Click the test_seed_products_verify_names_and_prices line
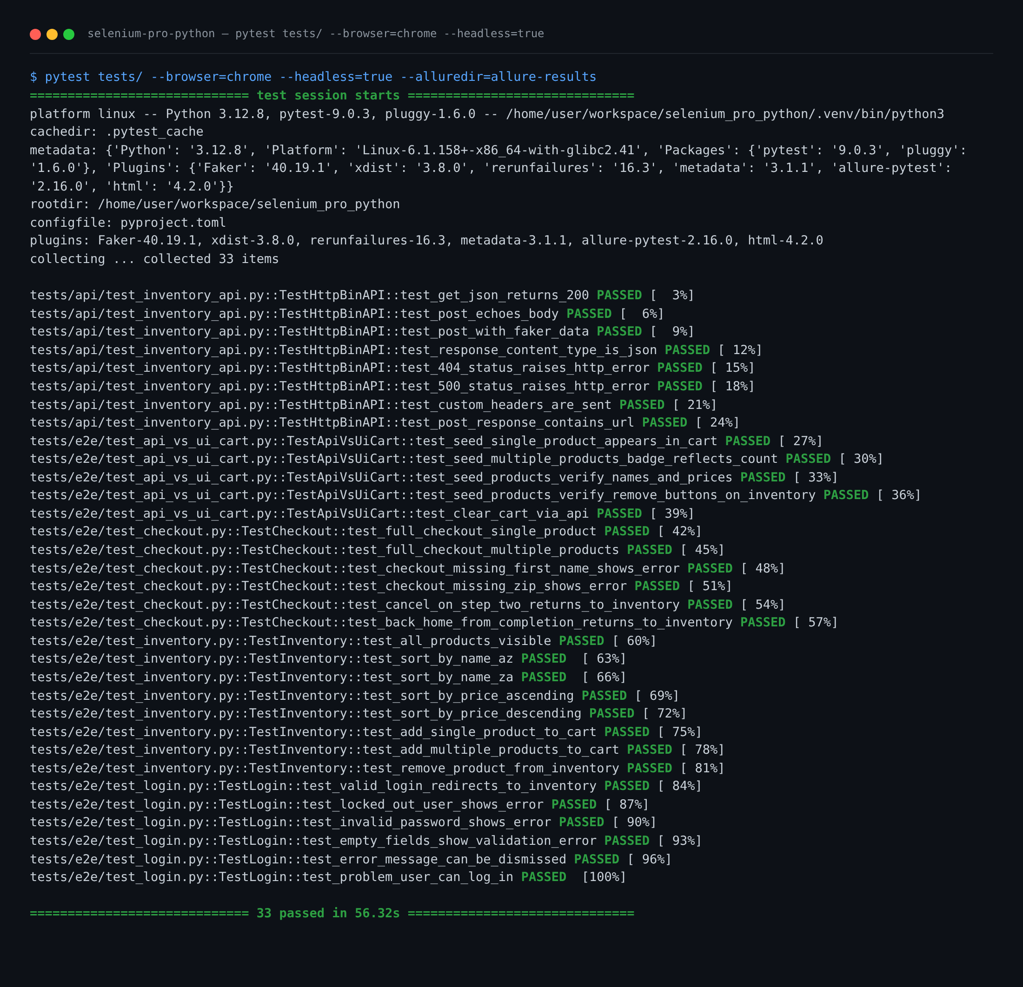Viewport: 1023px width, 987px height. pyautogui.click(x=434, y=477)
